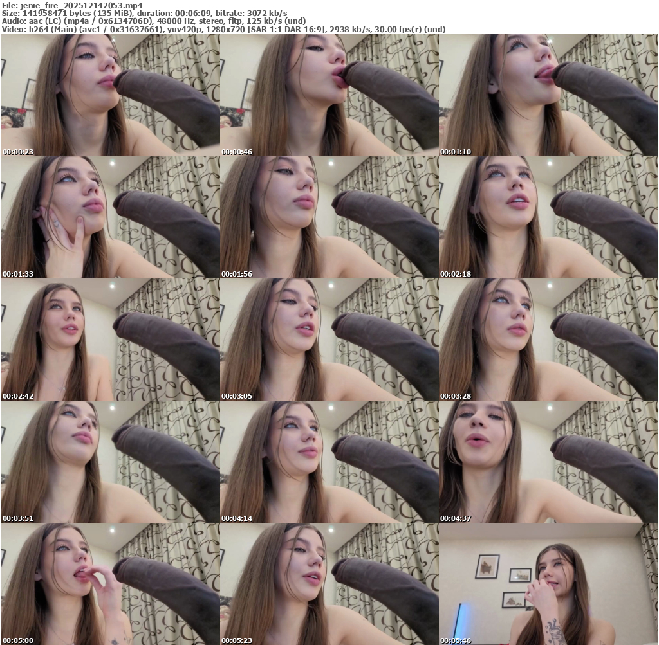This screenshot has width=659, height=645.
Task: Select the Video h264 stream info line
Action: click(223, 29)
